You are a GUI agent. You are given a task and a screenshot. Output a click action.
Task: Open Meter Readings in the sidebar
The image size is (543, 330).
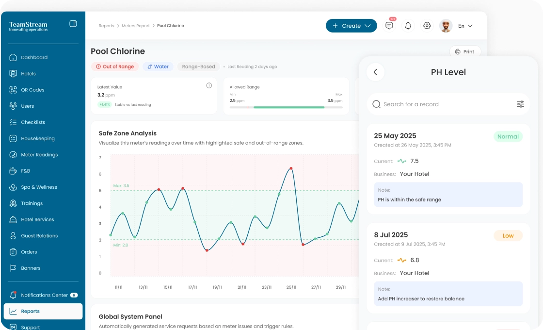pos(39,155)
